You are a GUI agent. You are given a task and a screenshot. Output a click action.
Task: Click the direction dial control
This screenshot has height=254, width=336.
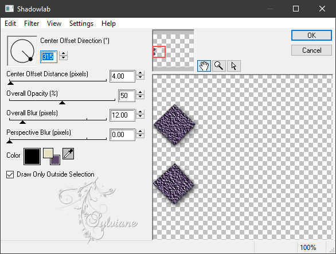pos(22,51)
